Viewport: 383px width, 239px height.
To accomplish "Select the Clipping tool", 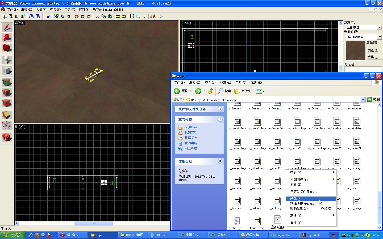I will (7, 115).
